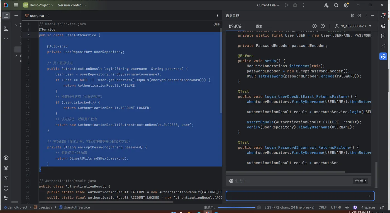Switch to the user.java editor tab

click(x=37, y=16)
